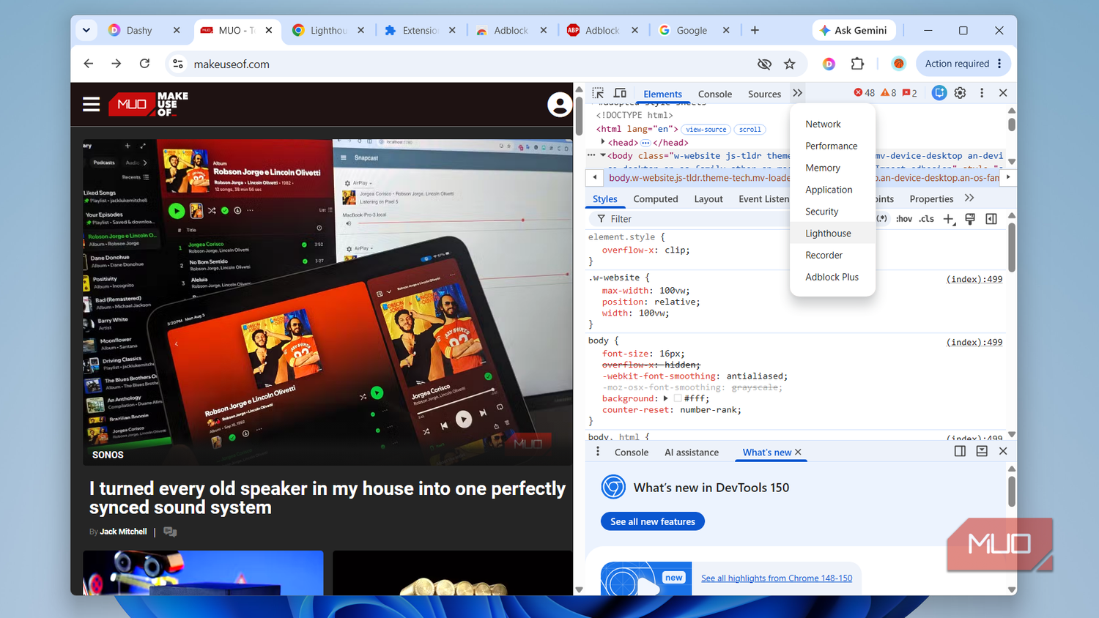Open DevTools settings gear
This screenshot has height=618, width=1099.
pos(960,93)
